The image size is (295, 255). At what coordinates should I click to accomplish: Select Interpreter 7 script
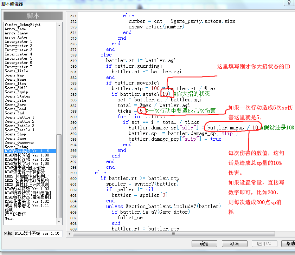pos(18,67)
